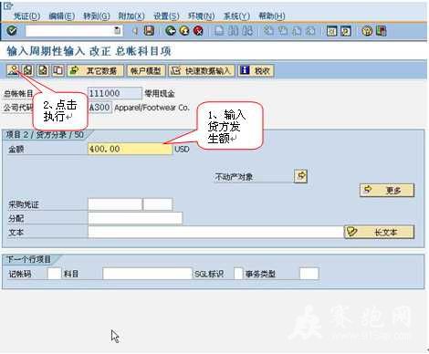Click the 'Apparel/Footwear Co.' company name text
This screenshot has height=354, width=429.
pos(152,107)
